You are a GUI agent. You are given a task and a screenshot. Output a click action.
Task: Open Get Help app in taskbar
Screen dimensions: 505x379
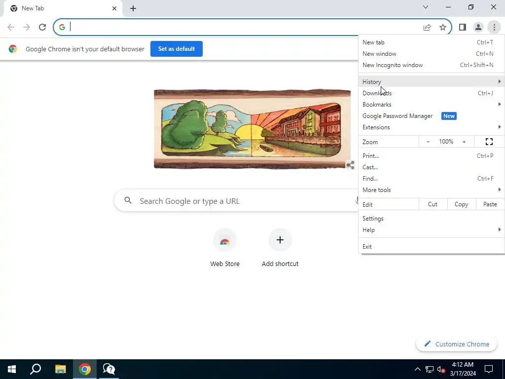pos(109,369)
